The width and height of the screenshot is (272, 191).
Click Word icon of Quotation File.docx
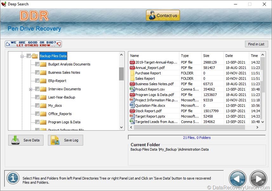[x=132, y=106]
